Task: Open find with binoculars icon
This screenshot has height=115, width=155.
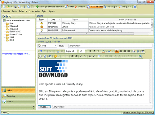Action: pos(50,56)
